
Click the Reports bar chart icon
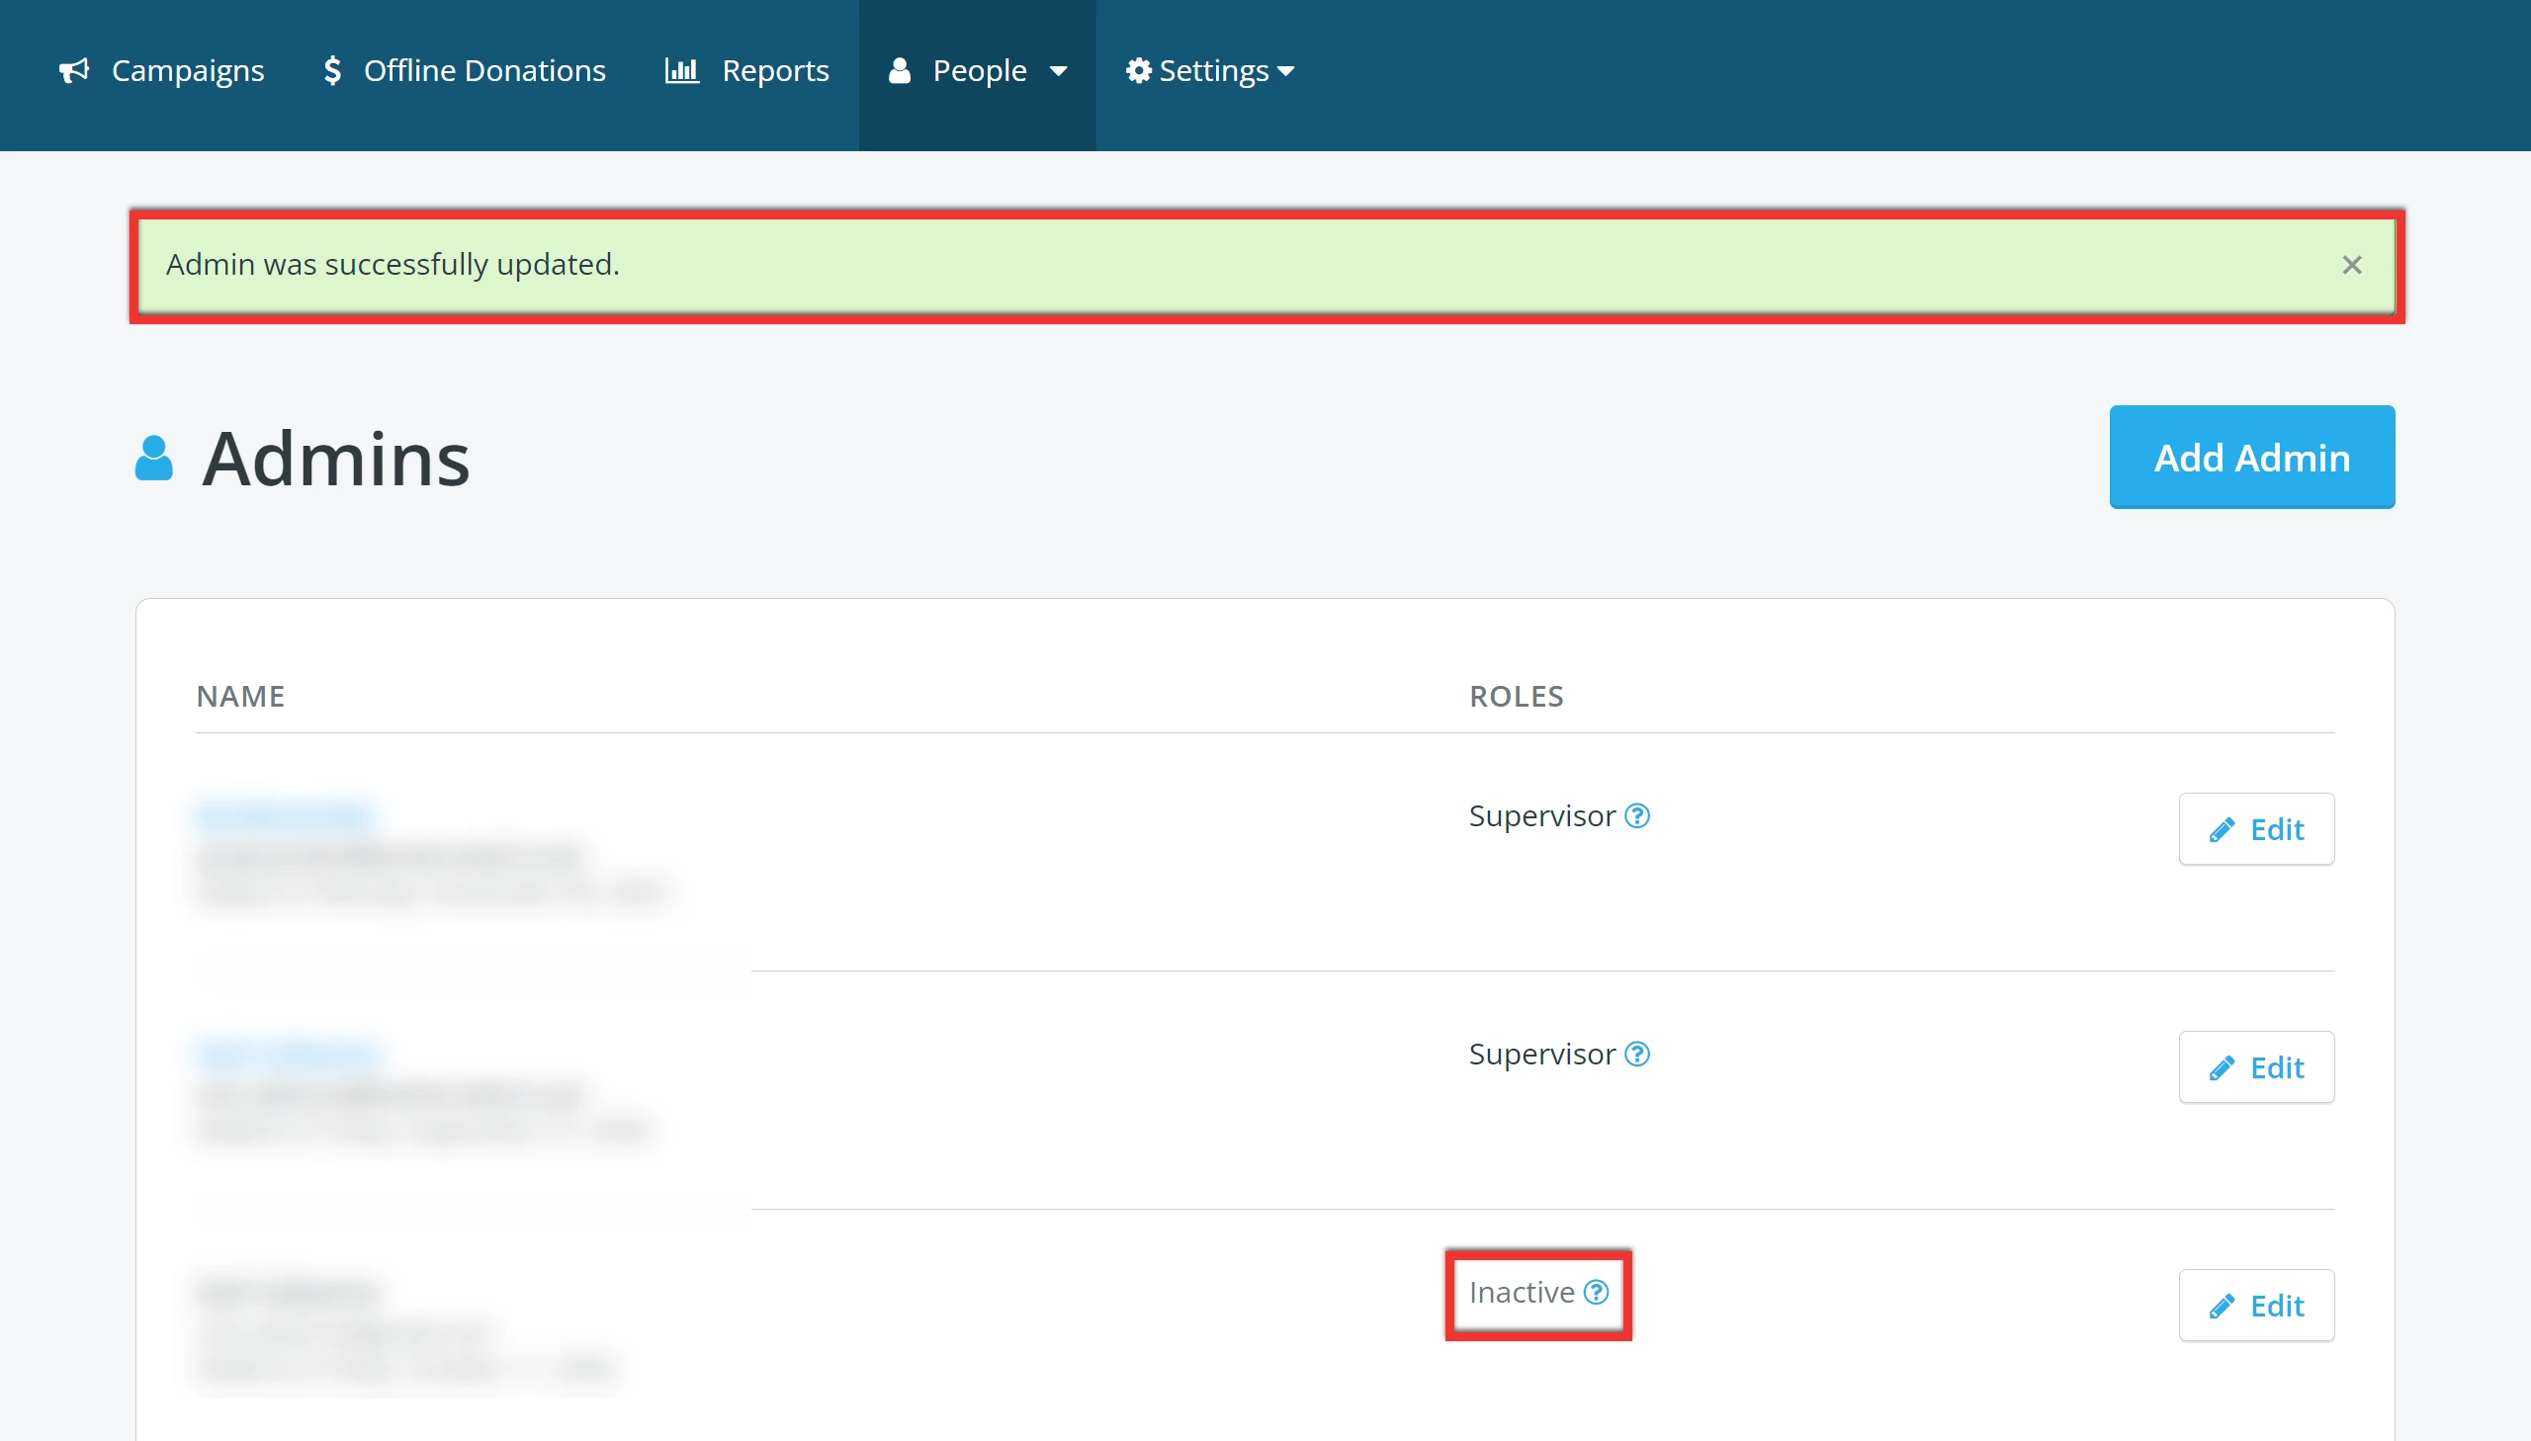click(681, 70)
